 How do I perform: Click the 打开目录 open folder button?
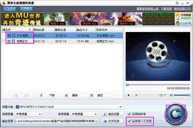click(113, 121)
